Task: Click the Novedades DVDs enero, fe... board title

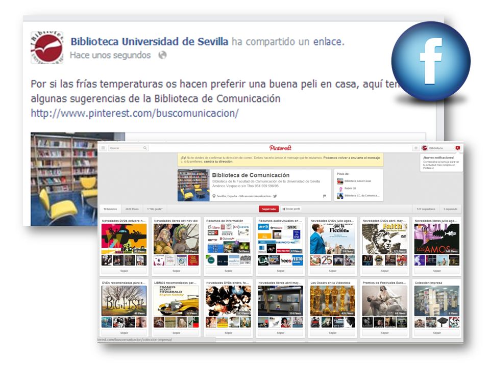Action: [227, 283]
